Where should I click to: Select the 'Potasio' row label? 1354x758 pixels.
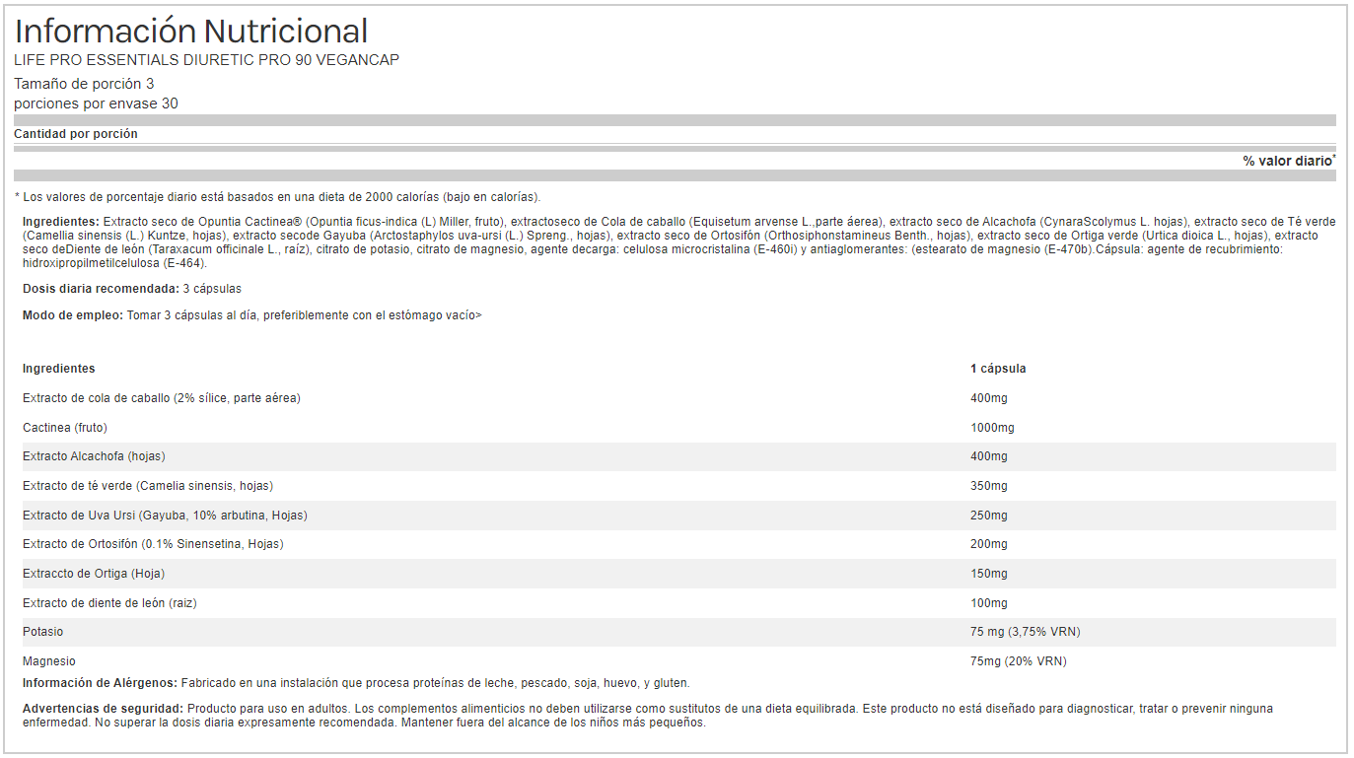(43, 632)
